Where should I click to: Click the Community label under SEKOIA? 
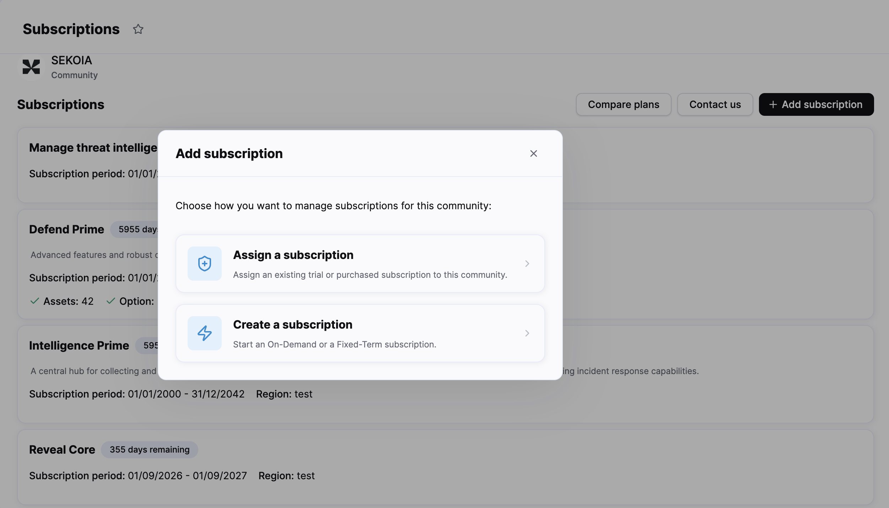74,75
